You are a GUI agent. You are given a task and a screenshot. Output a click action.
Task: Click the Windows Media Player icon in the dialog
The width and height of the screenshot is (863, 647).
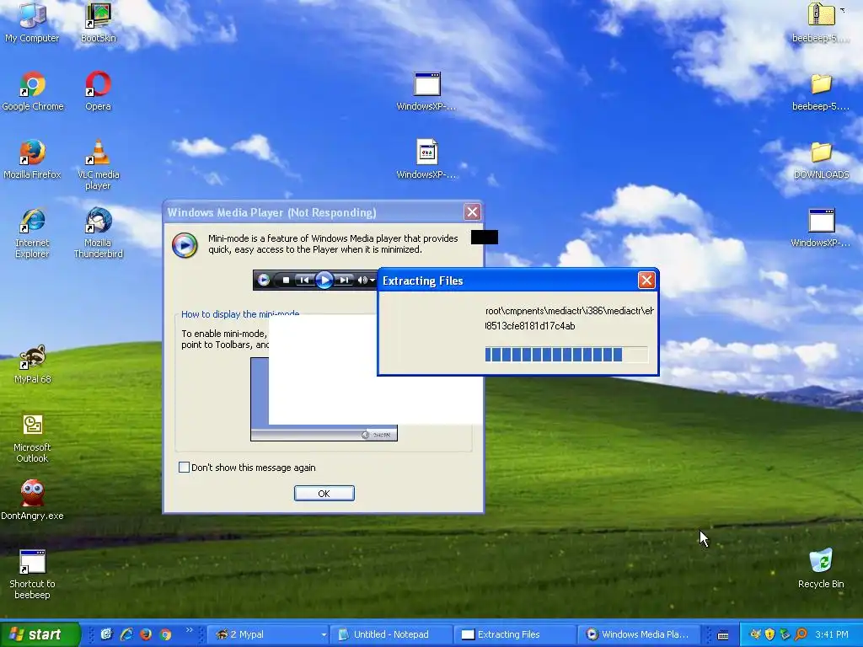pyautogui.click(x=185, y=245)
